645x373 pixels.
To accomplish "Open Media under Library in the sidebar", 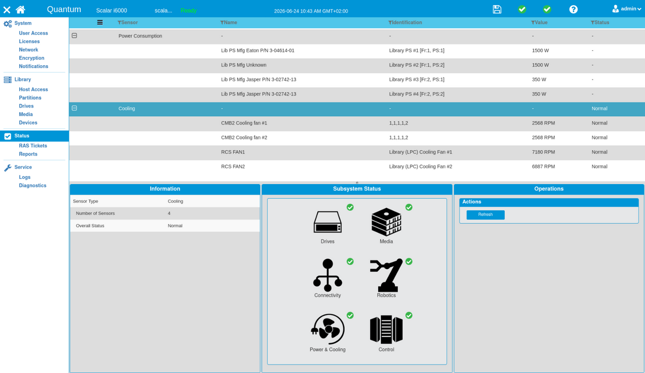I will coord(26,115).
